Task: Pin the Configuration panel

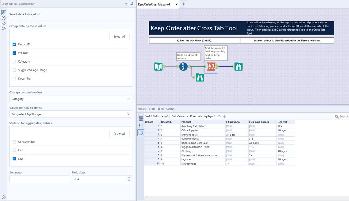Action: 132,3
